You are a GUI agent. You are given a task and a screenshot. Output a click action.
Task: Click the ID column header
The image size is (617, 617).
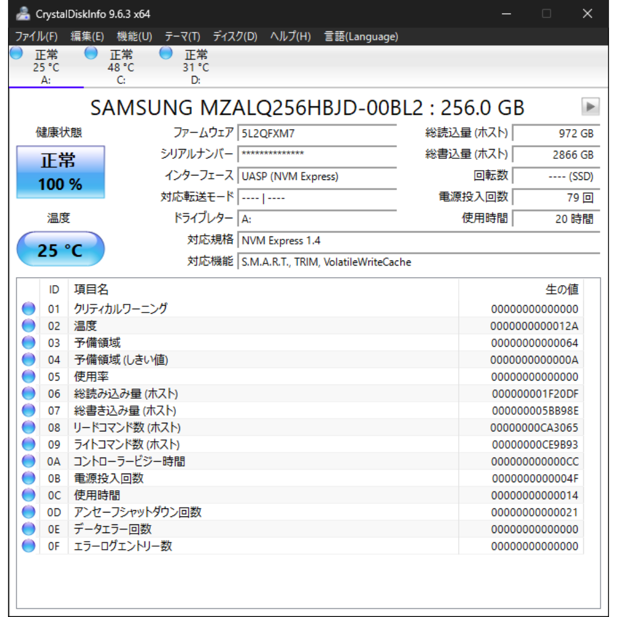click(54, 290)
